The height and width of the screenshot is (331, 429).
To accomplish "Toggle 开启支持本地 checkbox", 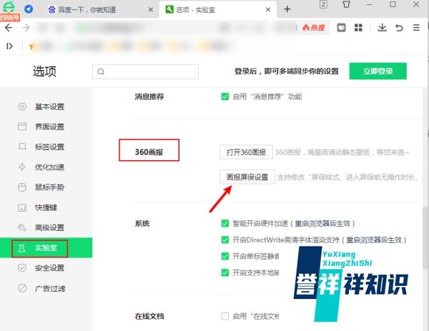I will pos(225,272).
